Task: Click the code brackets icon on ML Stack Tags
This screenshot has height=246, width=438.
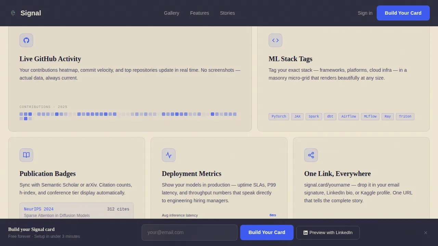Action: (x=275, y=40)
